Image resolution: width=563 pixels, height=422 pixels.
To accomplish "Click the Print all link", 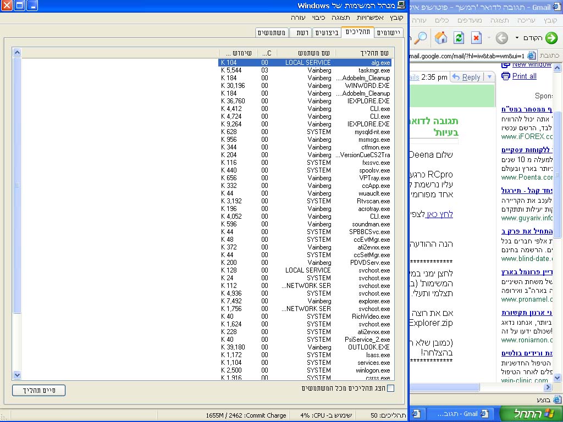I will click(524, 76).
